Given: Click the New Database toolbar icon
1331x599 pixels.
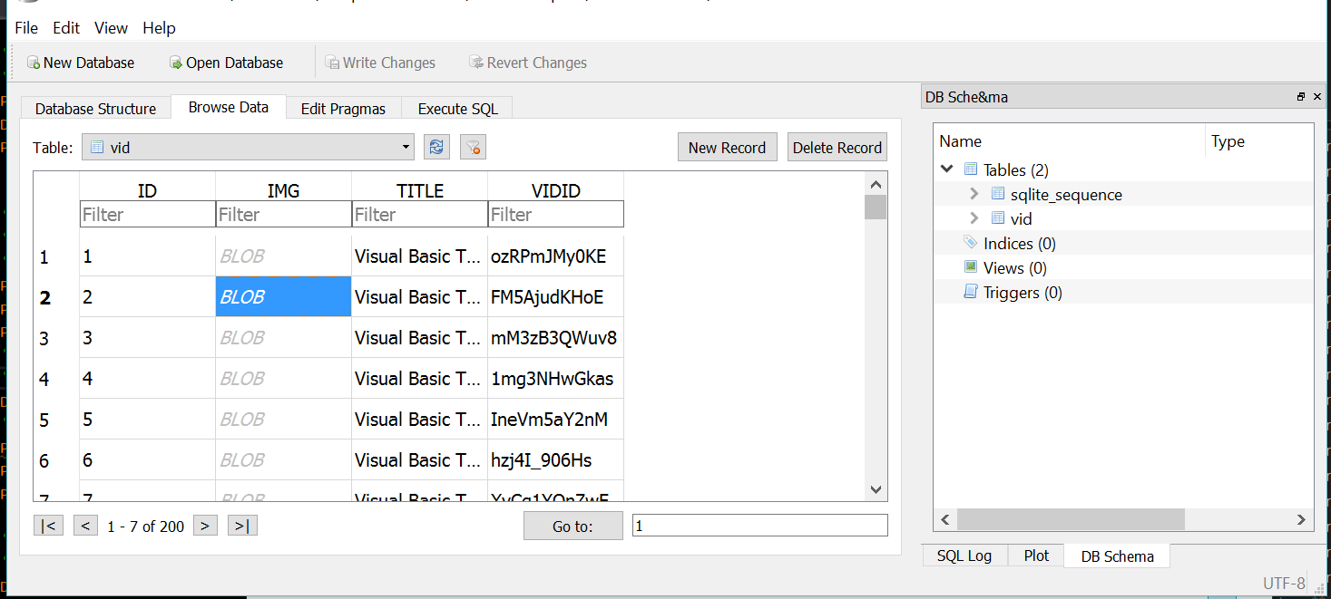Looking at the screenshot, I should click(34, 63).
